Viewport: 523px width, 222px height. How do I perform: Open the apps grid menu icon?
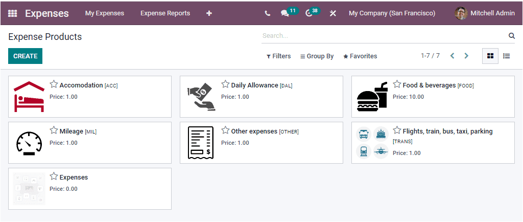[x=12, y=13]
